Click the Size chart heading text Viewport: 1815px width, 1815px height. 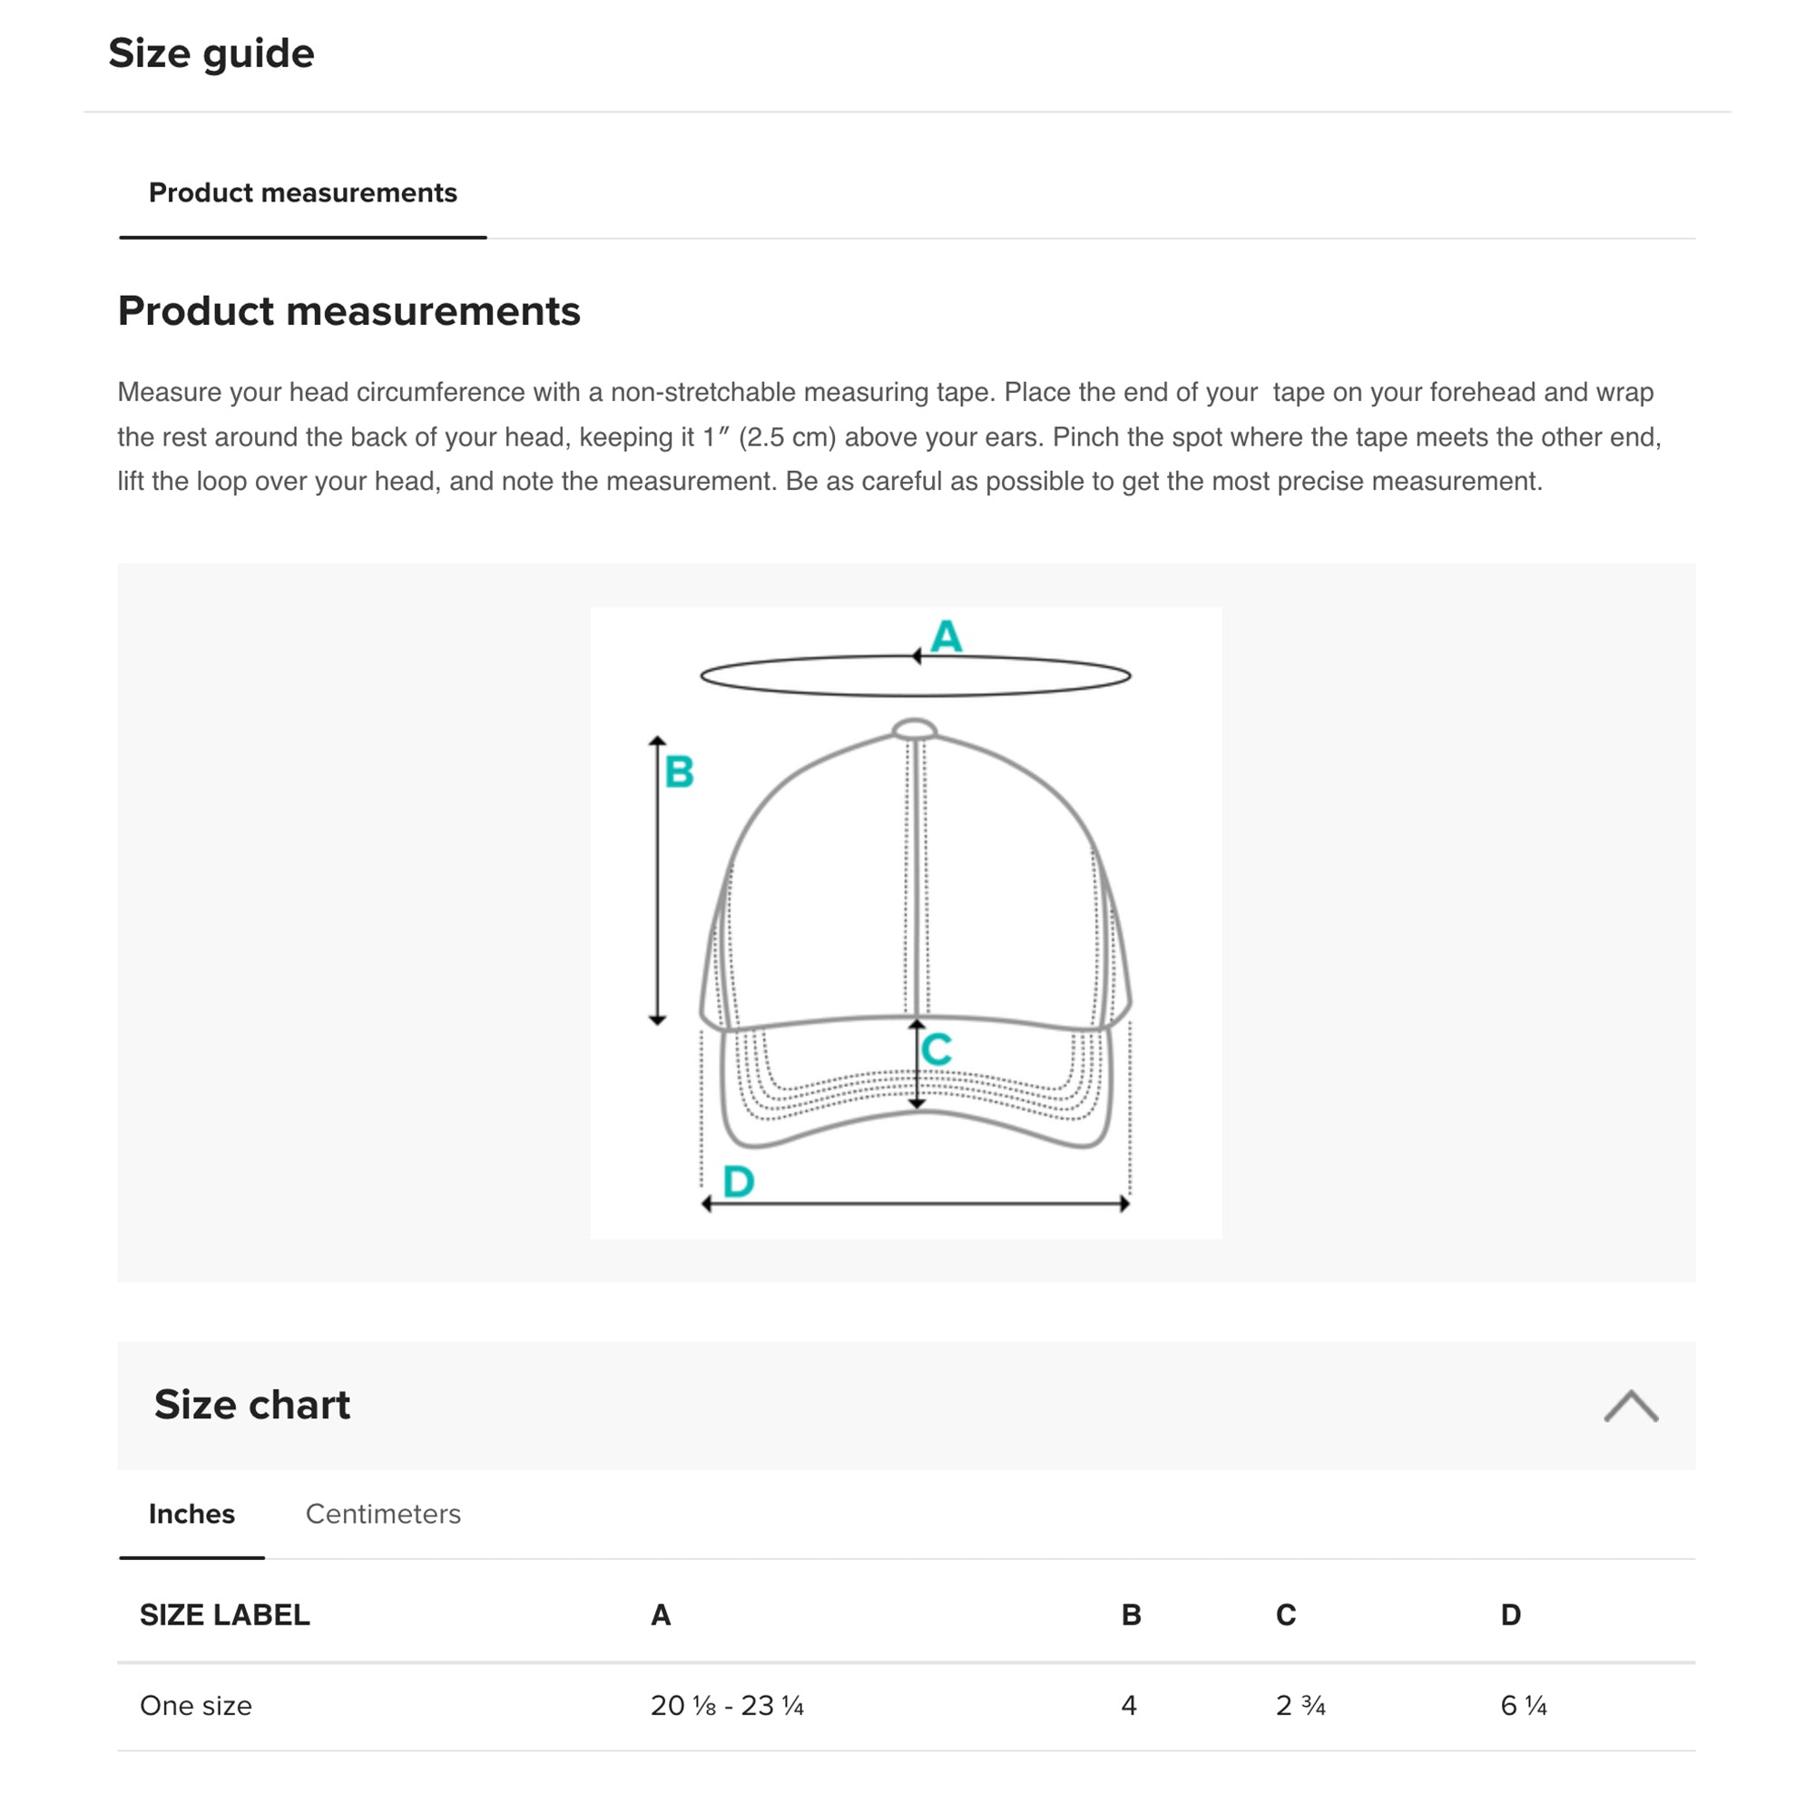point(251,1405)
